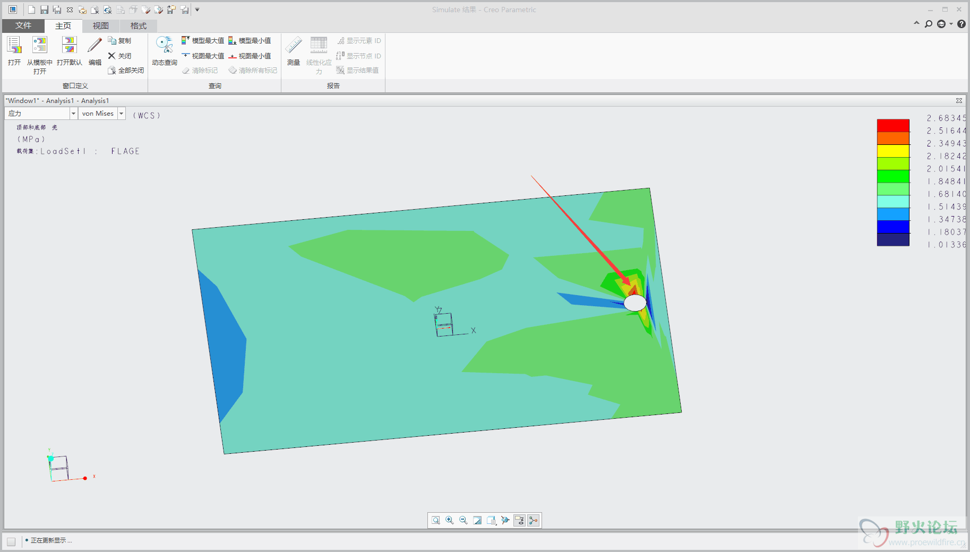Switch to the 格式 (Format) ribbon tab

click(x=138, y=25)
